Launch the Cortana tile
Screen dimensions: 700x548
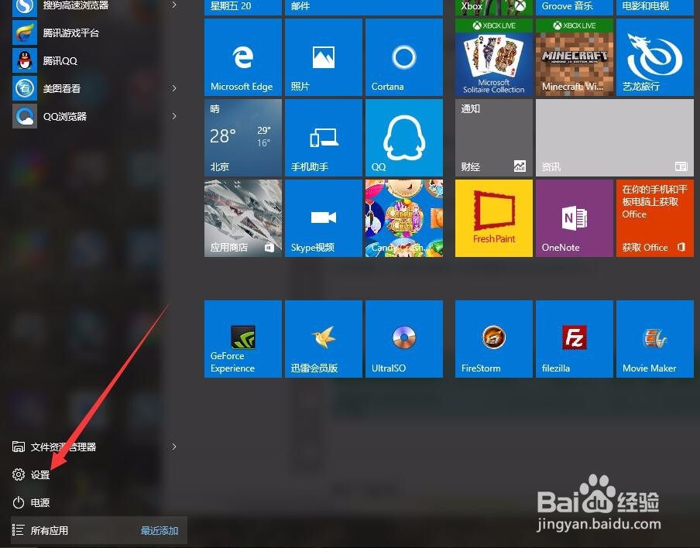pos(404,57)
